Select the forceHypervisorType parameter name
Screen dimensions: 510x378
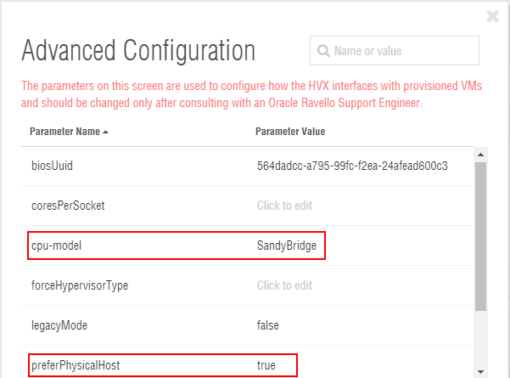click(80, 285)
